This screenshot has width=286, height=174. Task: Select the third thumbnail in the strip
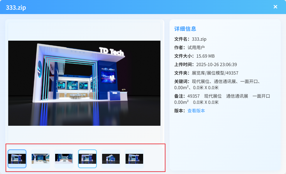click(x=64, y=159)
